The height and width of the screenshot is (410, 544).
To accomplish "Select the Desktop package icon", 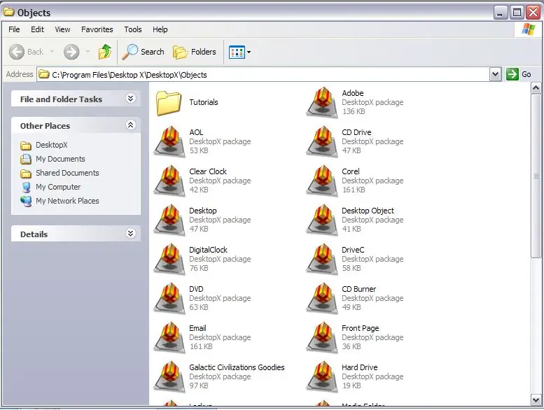I will point(169,220).
